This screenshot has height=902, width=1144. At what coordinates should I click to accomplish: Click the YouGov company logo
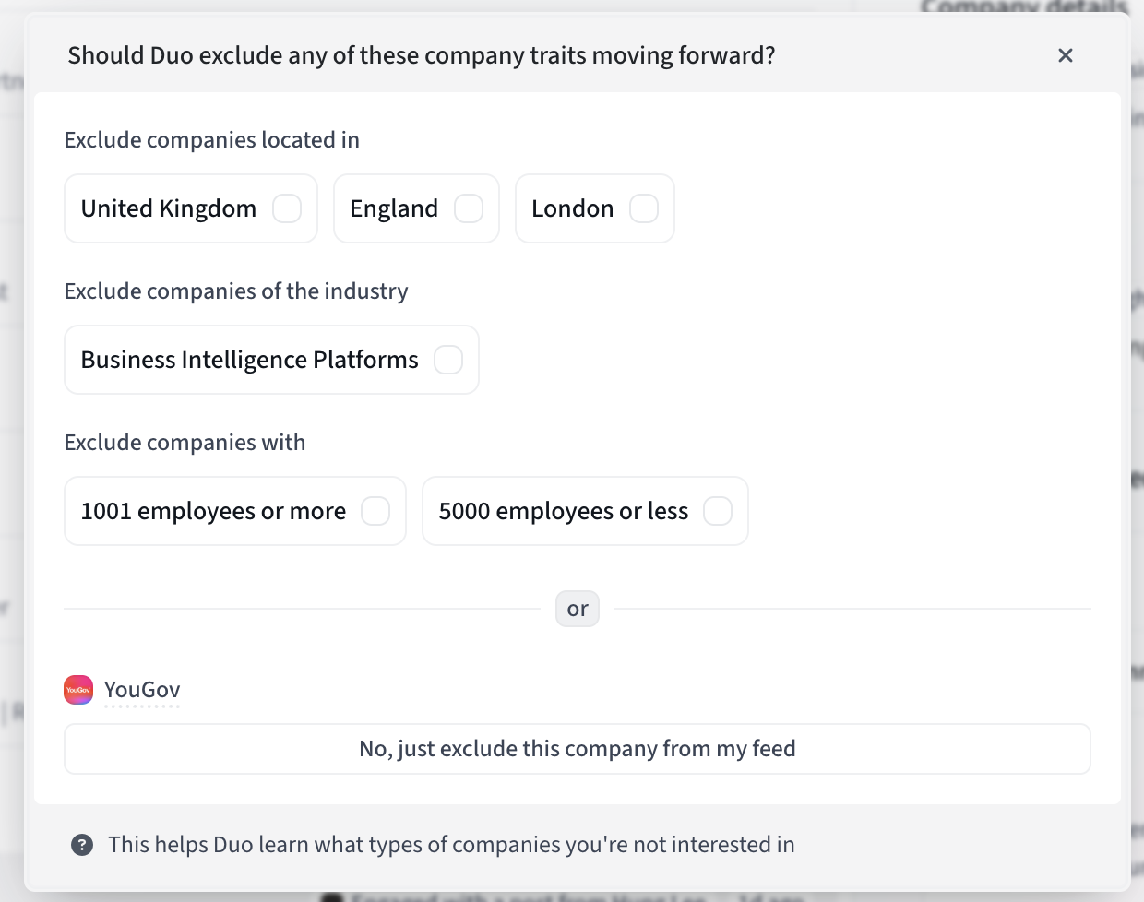[78, 690]
